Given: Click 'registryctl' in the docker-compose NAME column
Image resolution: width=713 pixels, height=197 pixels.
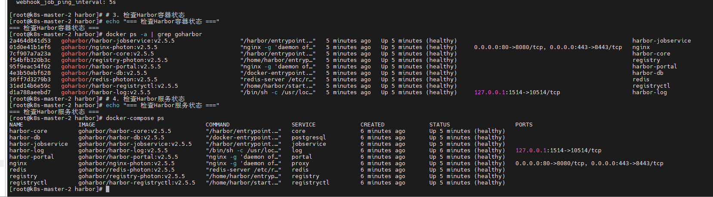Looking at the screenshot, I should [x=28, y=183].
